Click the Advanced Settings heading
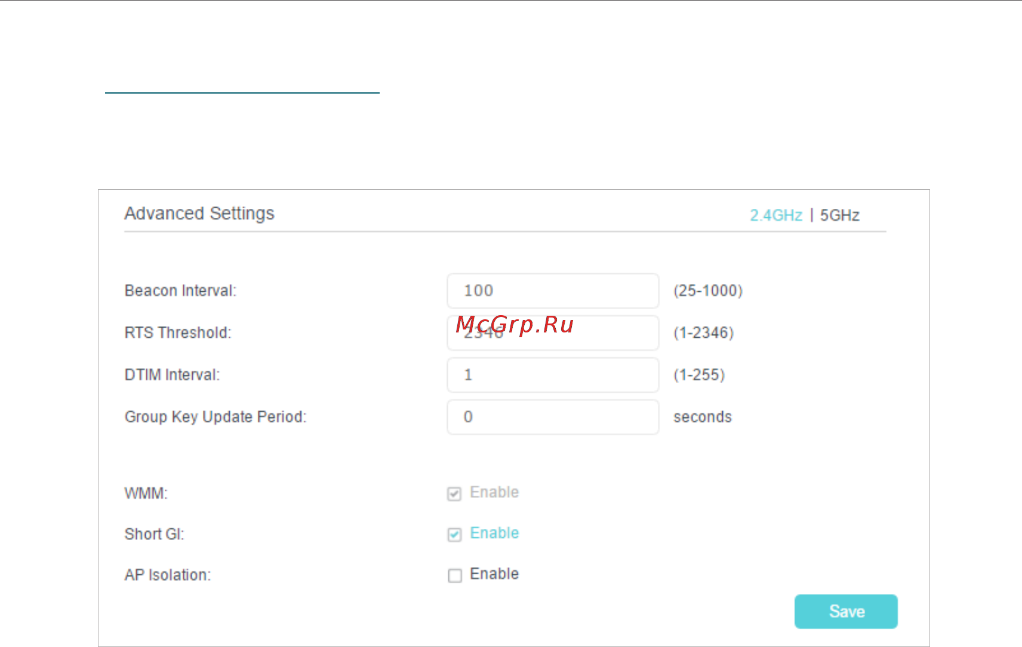 point(199,214)
